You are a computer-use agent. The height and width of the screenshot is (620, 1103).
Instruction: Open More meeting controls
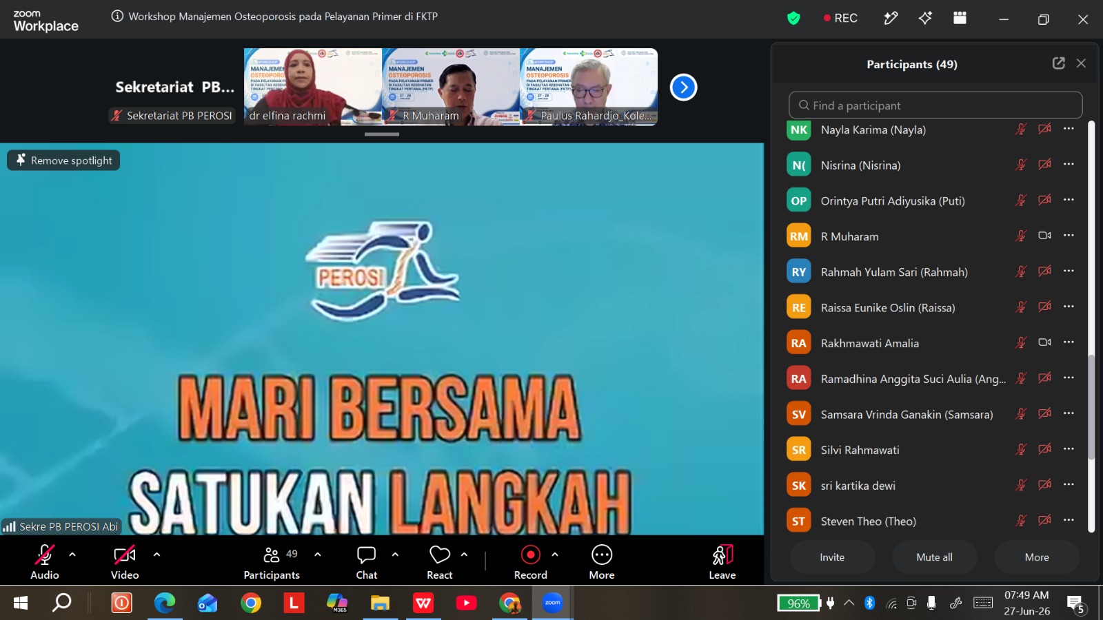pyautogui.click(x=602, y=561)
